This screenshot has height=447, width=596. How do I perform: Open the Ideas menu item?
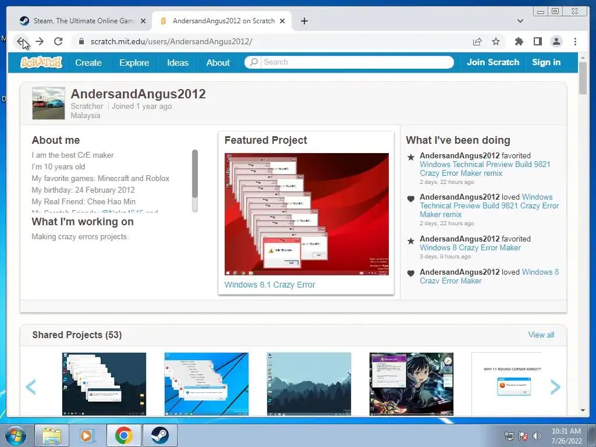[x=178, y=63]
